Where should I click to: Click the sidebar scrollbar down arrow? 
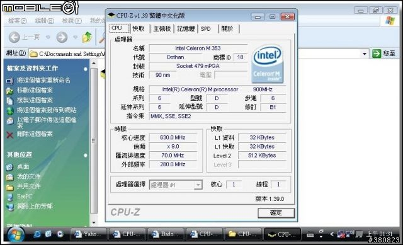(94, 222)
